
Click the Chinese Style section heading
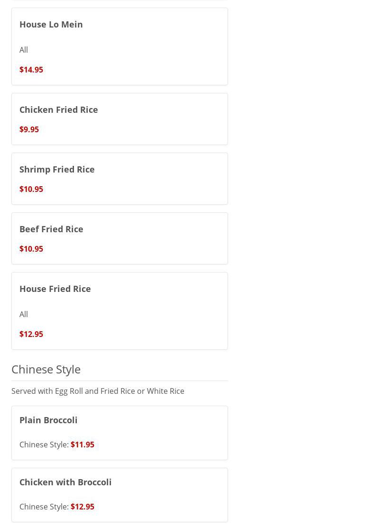tap(46, 369)
